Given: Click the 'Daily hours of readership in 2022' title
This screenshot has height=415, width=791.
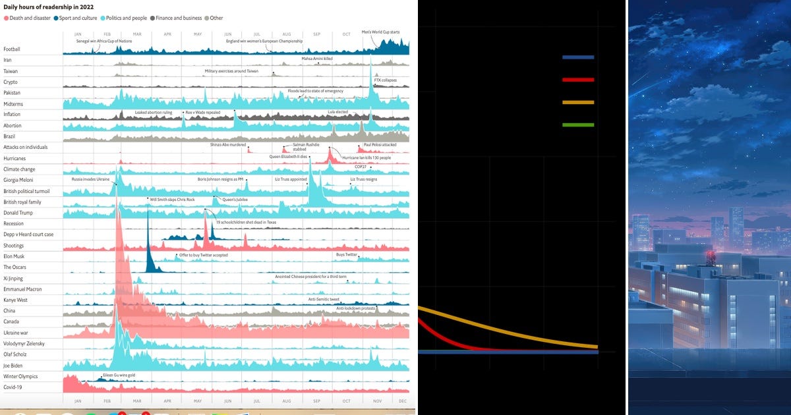Looking at the screenshot, I should [x=49, y=7].
